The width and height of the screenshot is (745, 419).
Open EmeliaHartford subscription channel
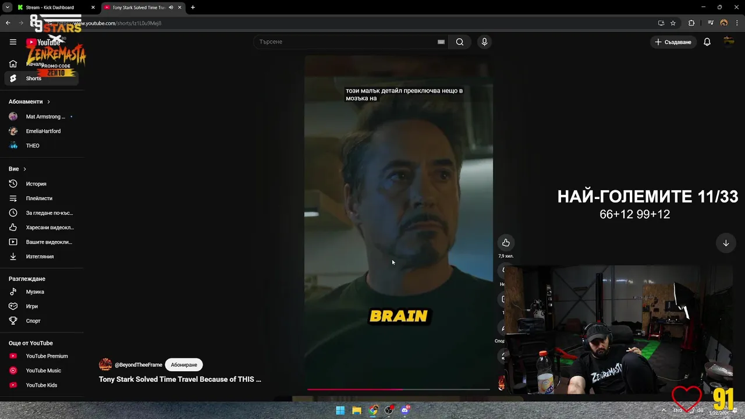point(41,131)
